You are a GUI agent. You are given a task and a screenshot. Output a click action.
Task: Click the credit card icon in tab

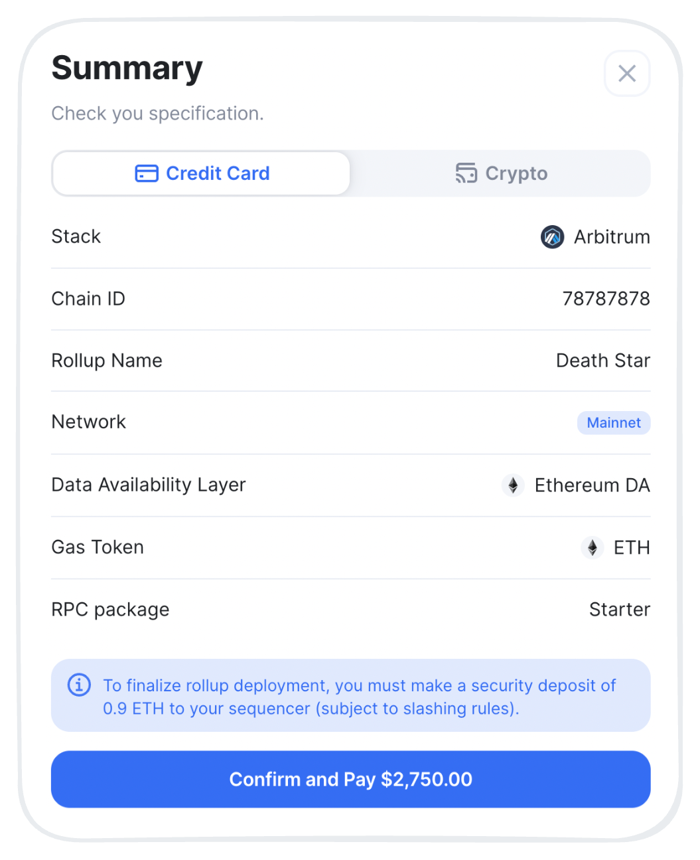(147, 173)
